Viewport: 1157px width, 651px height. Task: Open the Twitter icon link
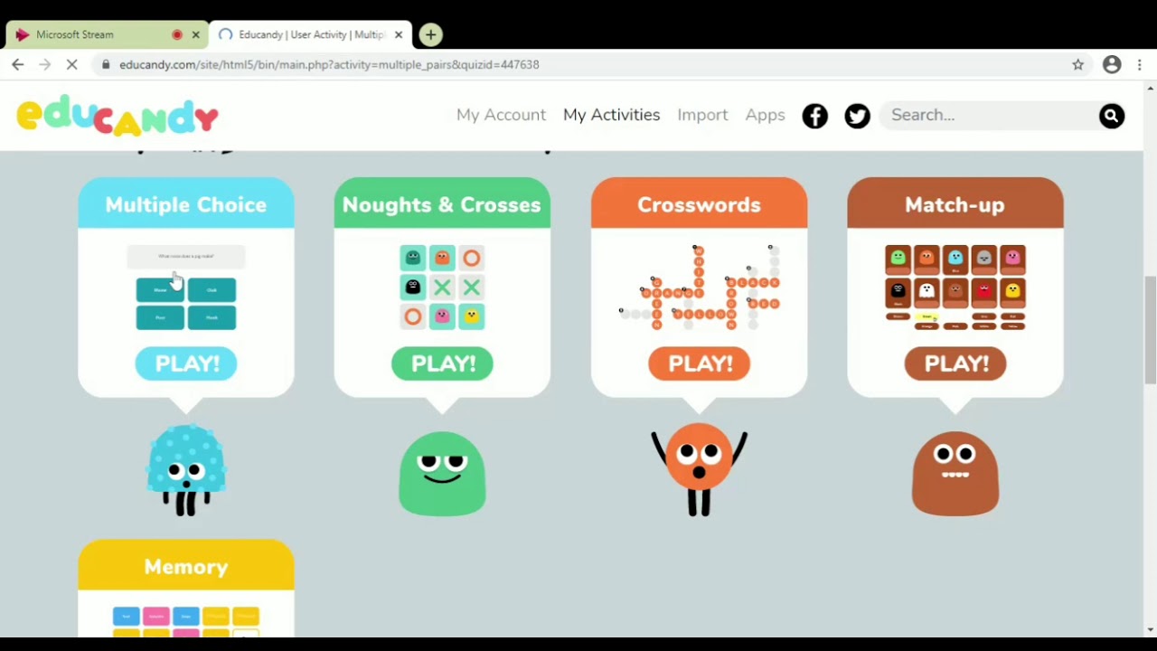[857, 116]
